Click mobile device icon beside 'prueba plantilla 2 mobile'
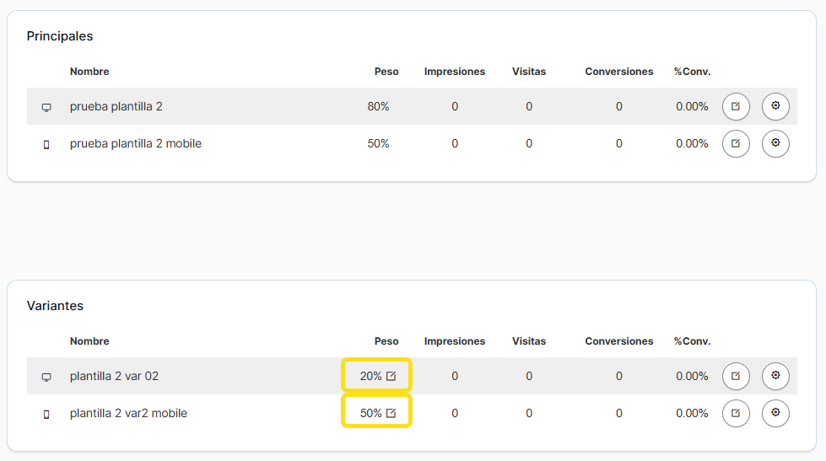 46,145
